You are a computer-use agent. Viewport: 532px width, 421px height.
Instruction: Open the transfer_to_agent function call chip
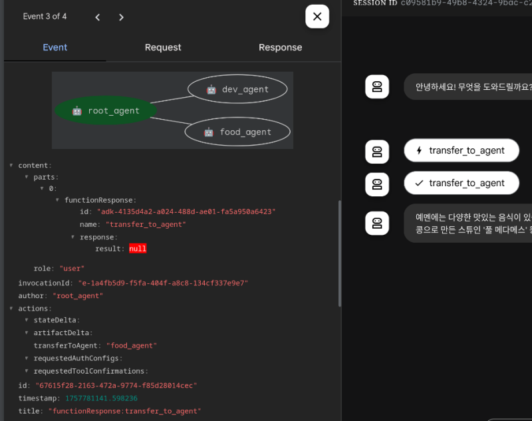(x=460, y=151)
